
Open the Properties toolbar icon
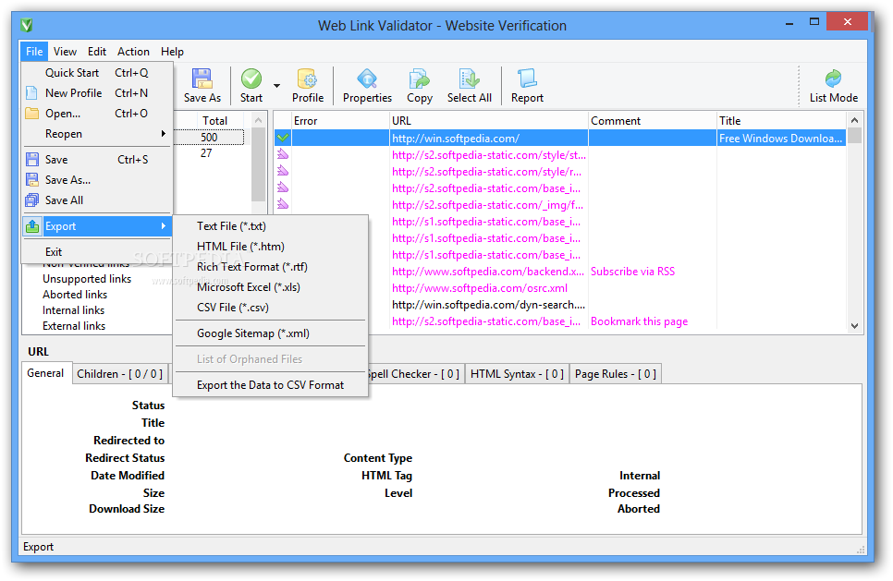tap(367, 79)
